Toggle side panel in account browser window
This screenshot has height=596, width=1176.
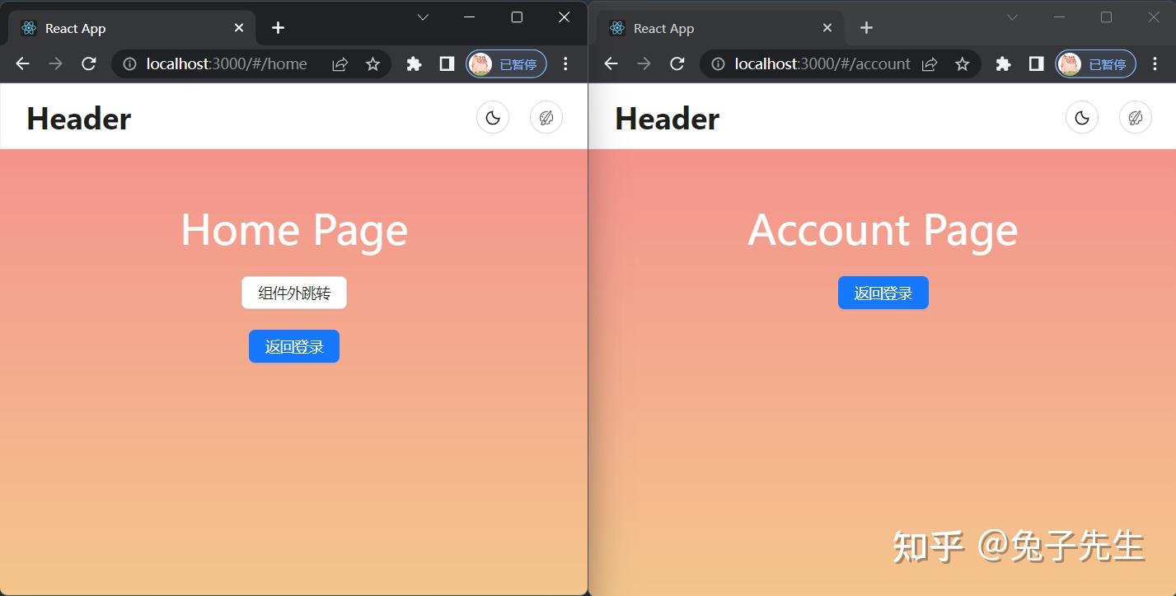pos(1036,63)
